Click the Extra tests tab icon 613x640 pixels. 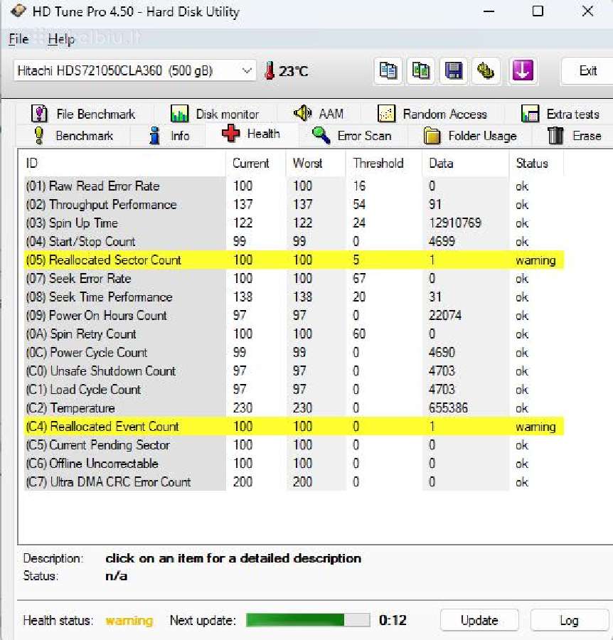[530, 114]
